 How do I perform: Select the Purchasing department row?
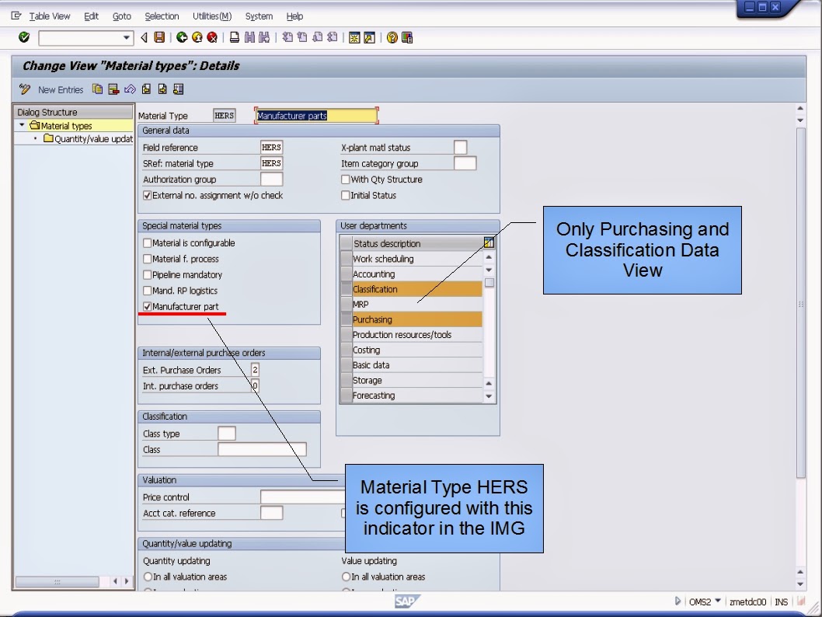[x=416, y=319]
